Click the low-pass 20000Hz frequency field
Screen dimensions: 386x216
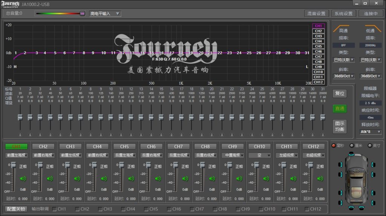click(x=371, y=45)
